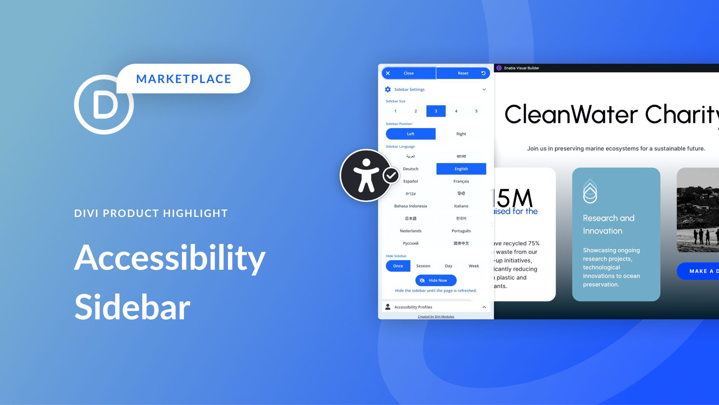Click the blue Hide Now button

(x=436, y=280)
